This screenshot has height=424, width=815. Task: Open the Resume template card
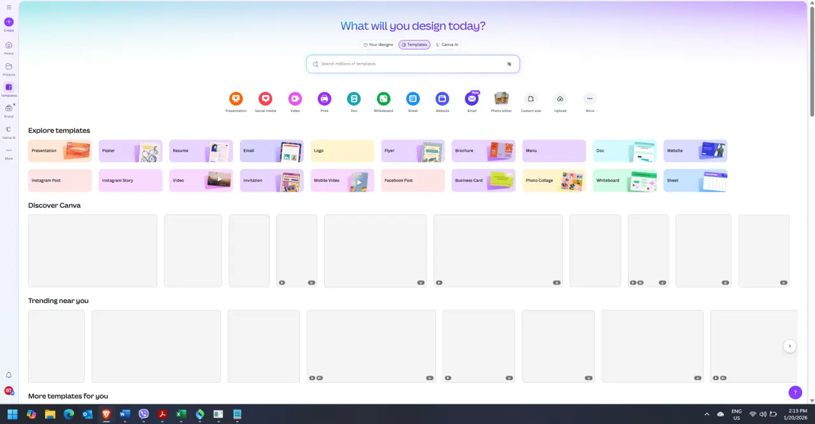pos(201,151)
